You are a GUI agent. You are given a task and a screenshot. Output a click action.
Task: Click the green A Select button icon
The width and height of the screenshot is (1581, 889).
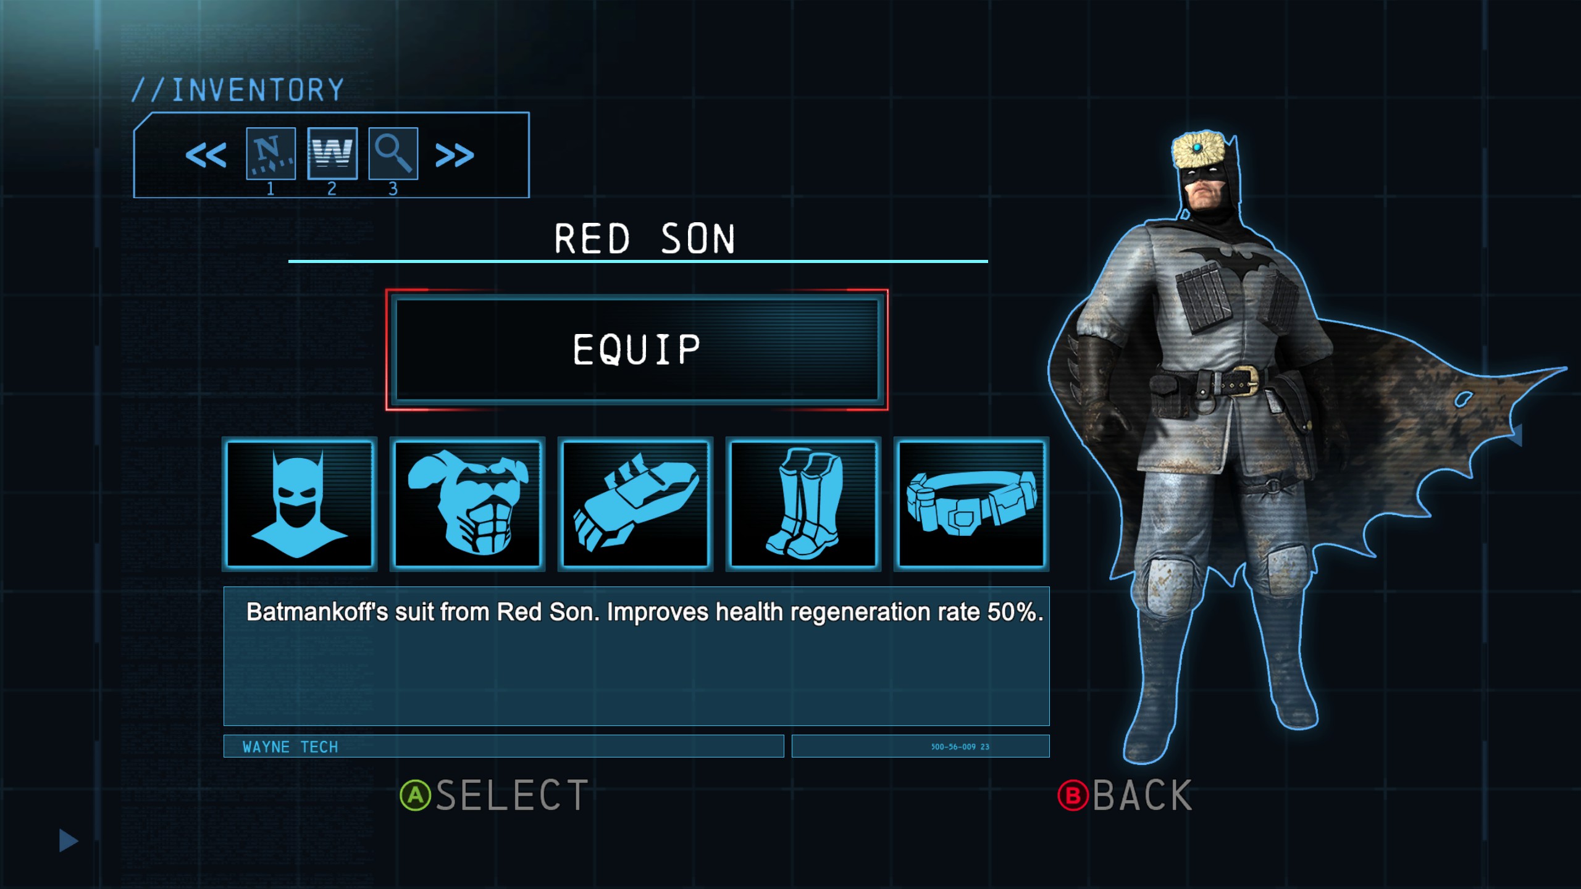415,795
